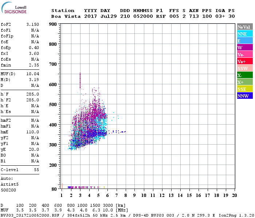
Task: Select the X+ light green legend swatch
Action: click(x=245, y=82)
